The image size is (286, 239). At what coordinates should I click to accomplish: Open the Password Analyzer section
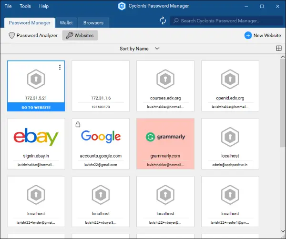(33, 35)
